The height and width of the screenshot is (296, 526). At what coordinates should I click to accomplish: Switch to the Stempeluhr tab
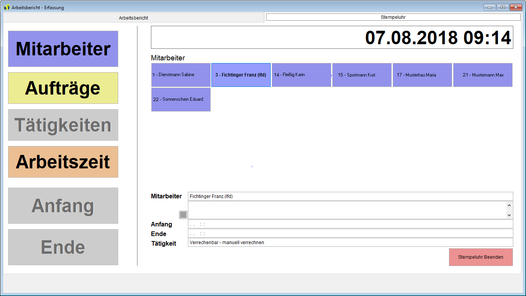pyautogui.click(x=393, y=17)
